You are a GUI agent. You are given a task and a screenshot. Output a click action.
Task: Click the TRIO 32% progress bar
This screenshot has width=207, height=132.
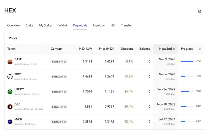188,76
